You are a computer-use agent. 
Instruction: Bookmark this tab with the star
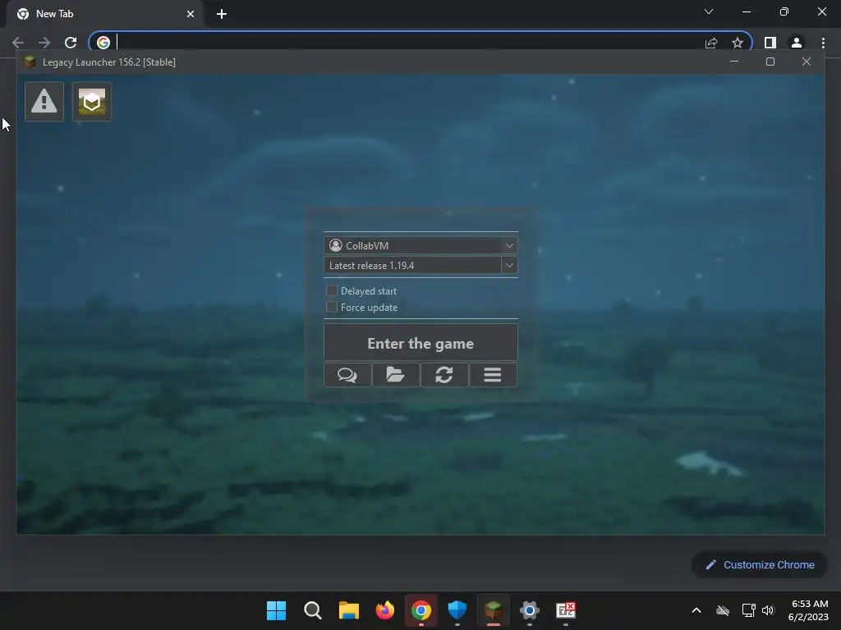point(738,43)
